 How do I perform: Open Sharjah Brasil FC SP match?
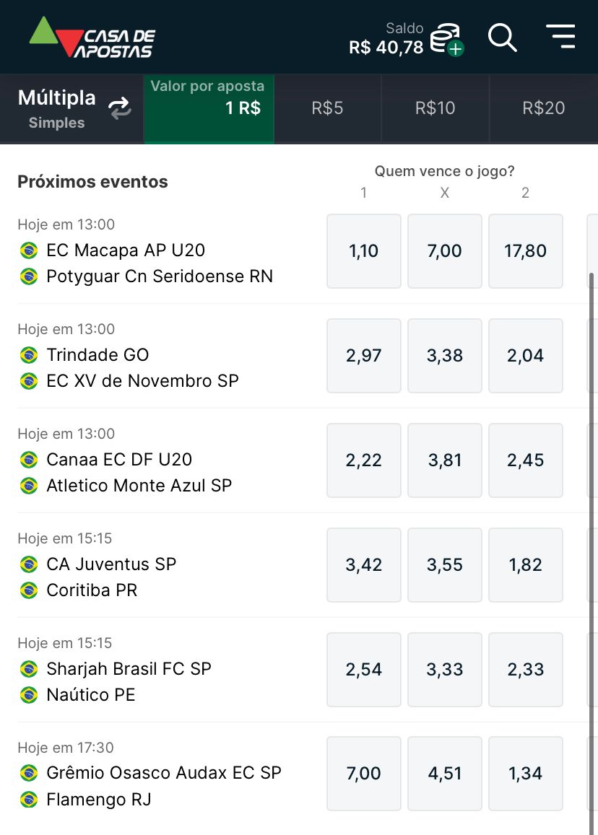coord(129,669)
